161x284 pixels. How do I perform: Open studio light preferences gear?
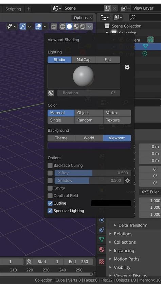pos(127,67)
